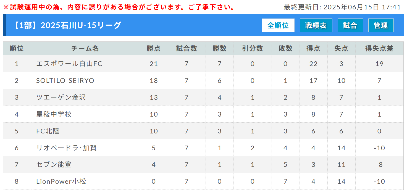The width and height of the screenshot is (407, 192).
Task: Click the 勝数 column header
Action: (x=219, y=49)
